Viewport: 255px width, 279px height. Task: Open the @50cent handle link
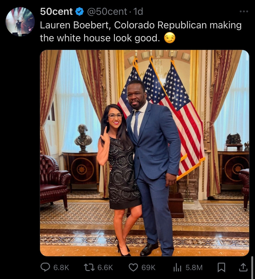(107, 12)
